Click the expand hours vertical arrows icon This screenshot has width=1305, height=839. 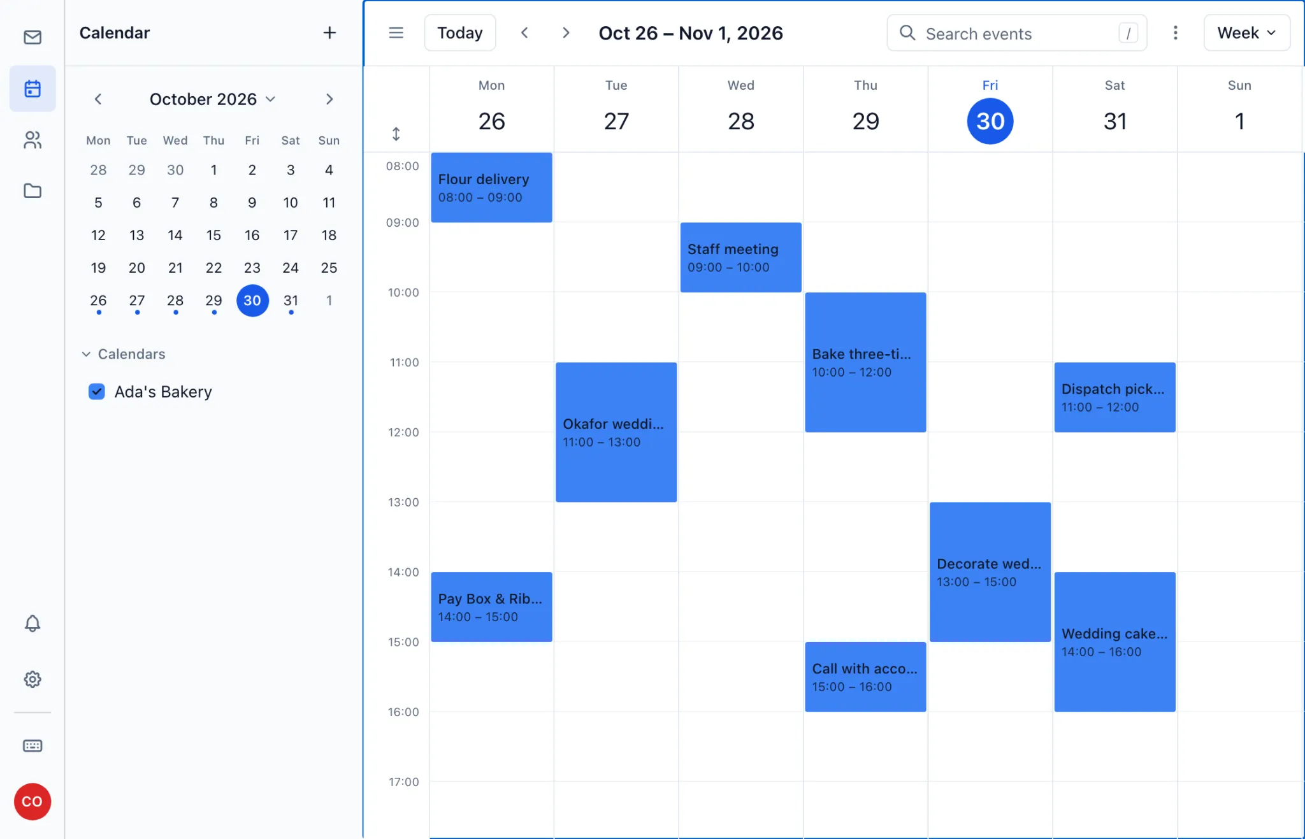point(396,134)
